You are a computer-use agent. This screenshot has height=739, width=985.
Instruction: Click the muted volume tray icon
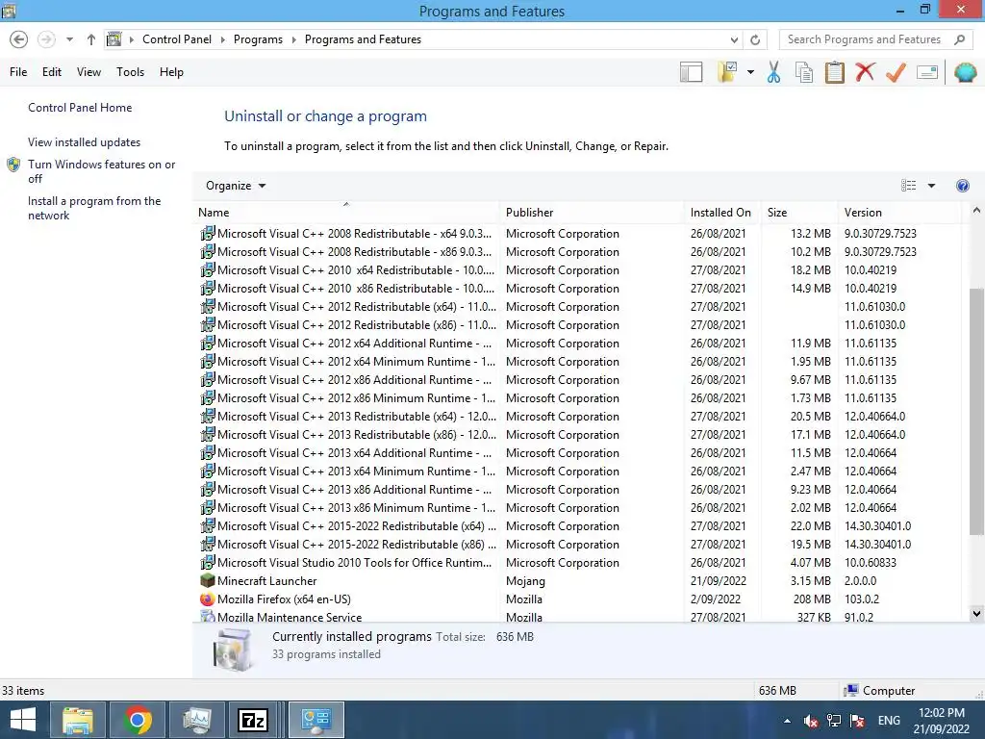click(x=811, y=721)
